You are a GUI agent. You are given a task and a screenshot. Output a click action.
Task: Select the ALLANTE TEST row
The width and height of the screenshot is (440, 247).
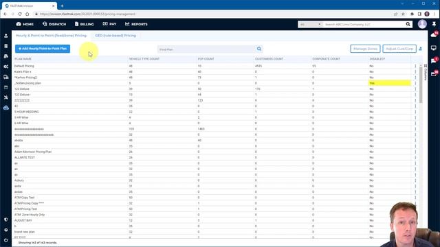213,157
